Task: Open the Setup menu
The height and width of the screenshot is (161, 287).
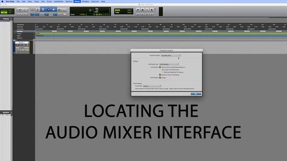Action: 77,1
